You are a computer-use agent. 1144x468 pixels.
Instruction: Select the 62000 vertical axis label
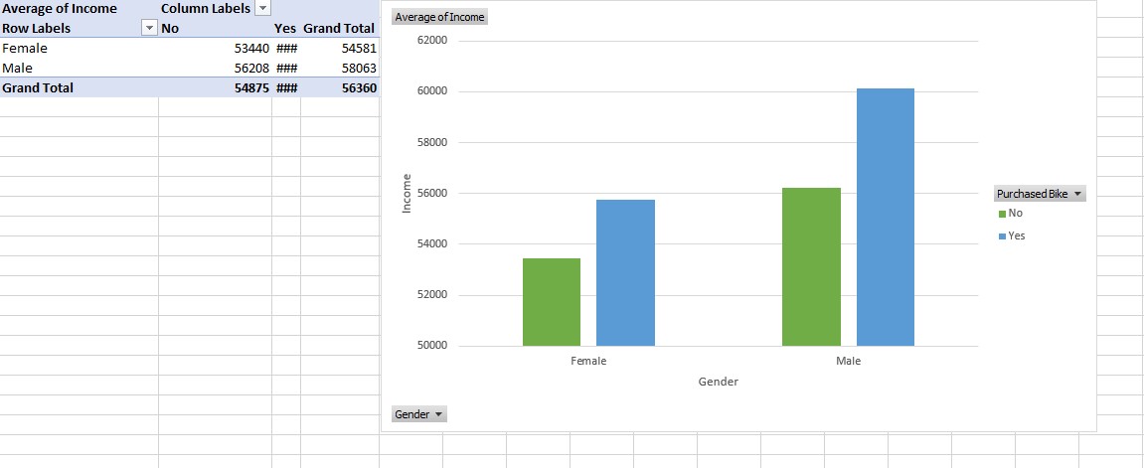pos(432,40)
